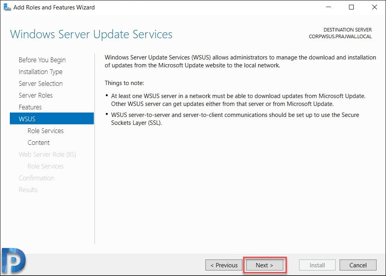Maximize the wizard window
The image size is (386, 276).
pos(351,7)
